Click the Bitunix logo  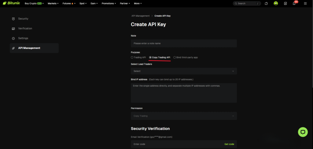[x=11, y=3]
